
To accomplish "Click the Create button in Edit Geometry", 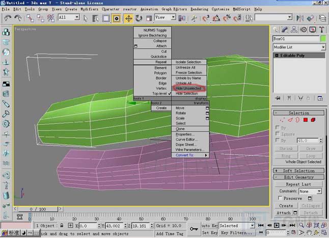I will 286,206.
